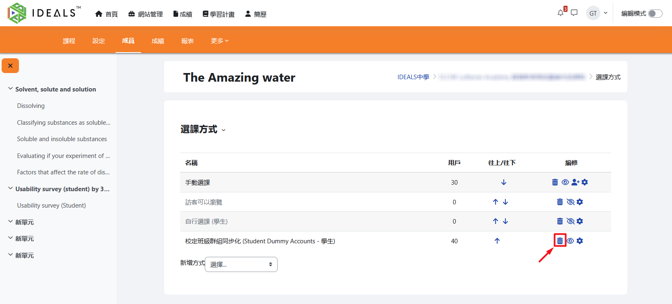Click the trash icon for 手動選課
Image resolution: width=672 pixels, height=304 pixels.
(x=555, y=182)
